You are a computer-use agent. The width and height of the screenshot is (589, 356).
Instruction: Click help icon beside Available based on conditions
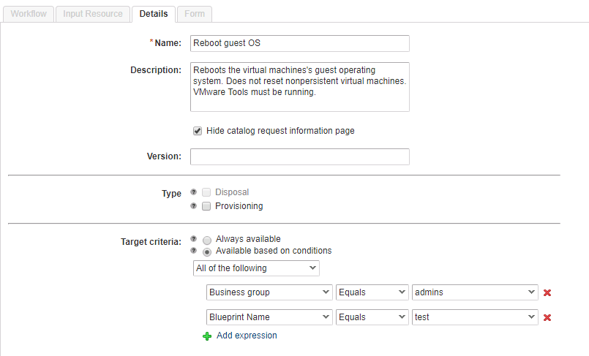(193, 251)
